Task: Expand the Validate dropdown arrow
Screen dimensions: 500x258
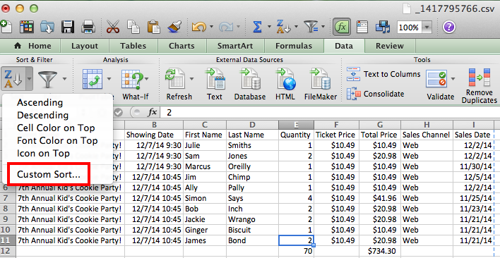Action: pos(453,78)
